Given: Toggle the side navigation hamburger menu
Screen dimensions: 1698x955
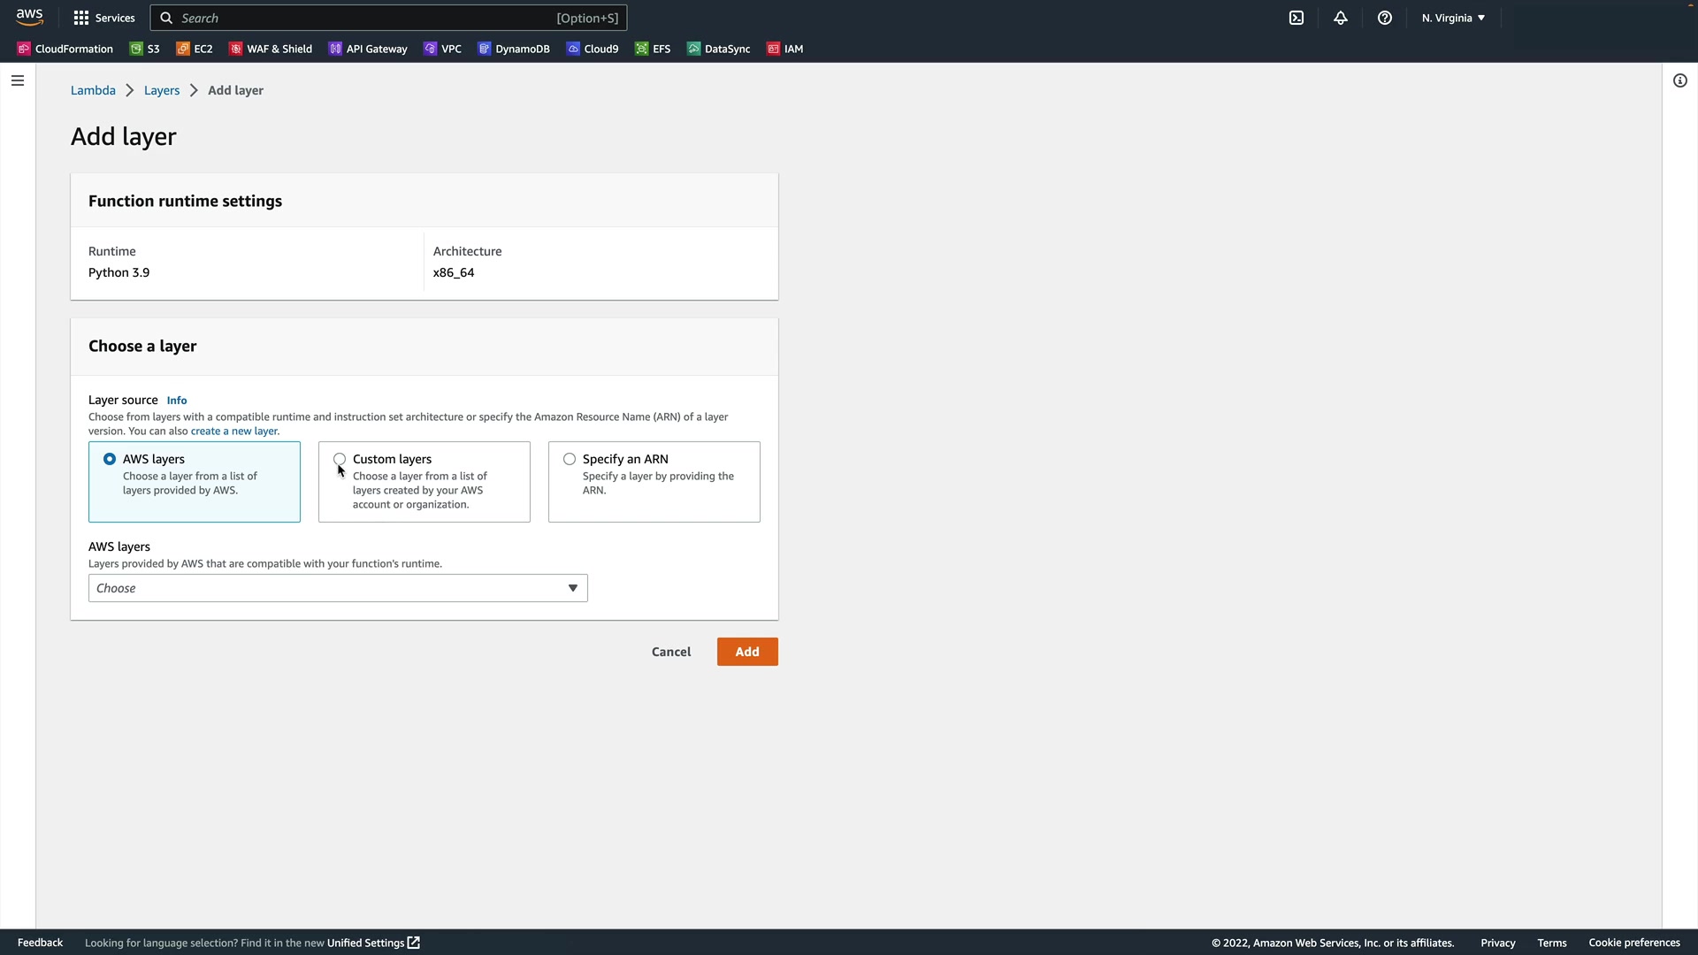Looking at the screenshot, I should pos(18,80).
